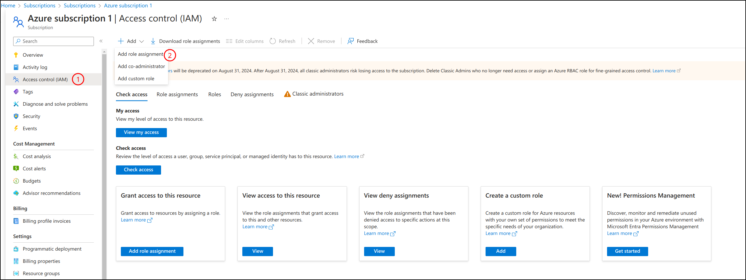Click the favorite star icon beside title

[x=214, y=19]
